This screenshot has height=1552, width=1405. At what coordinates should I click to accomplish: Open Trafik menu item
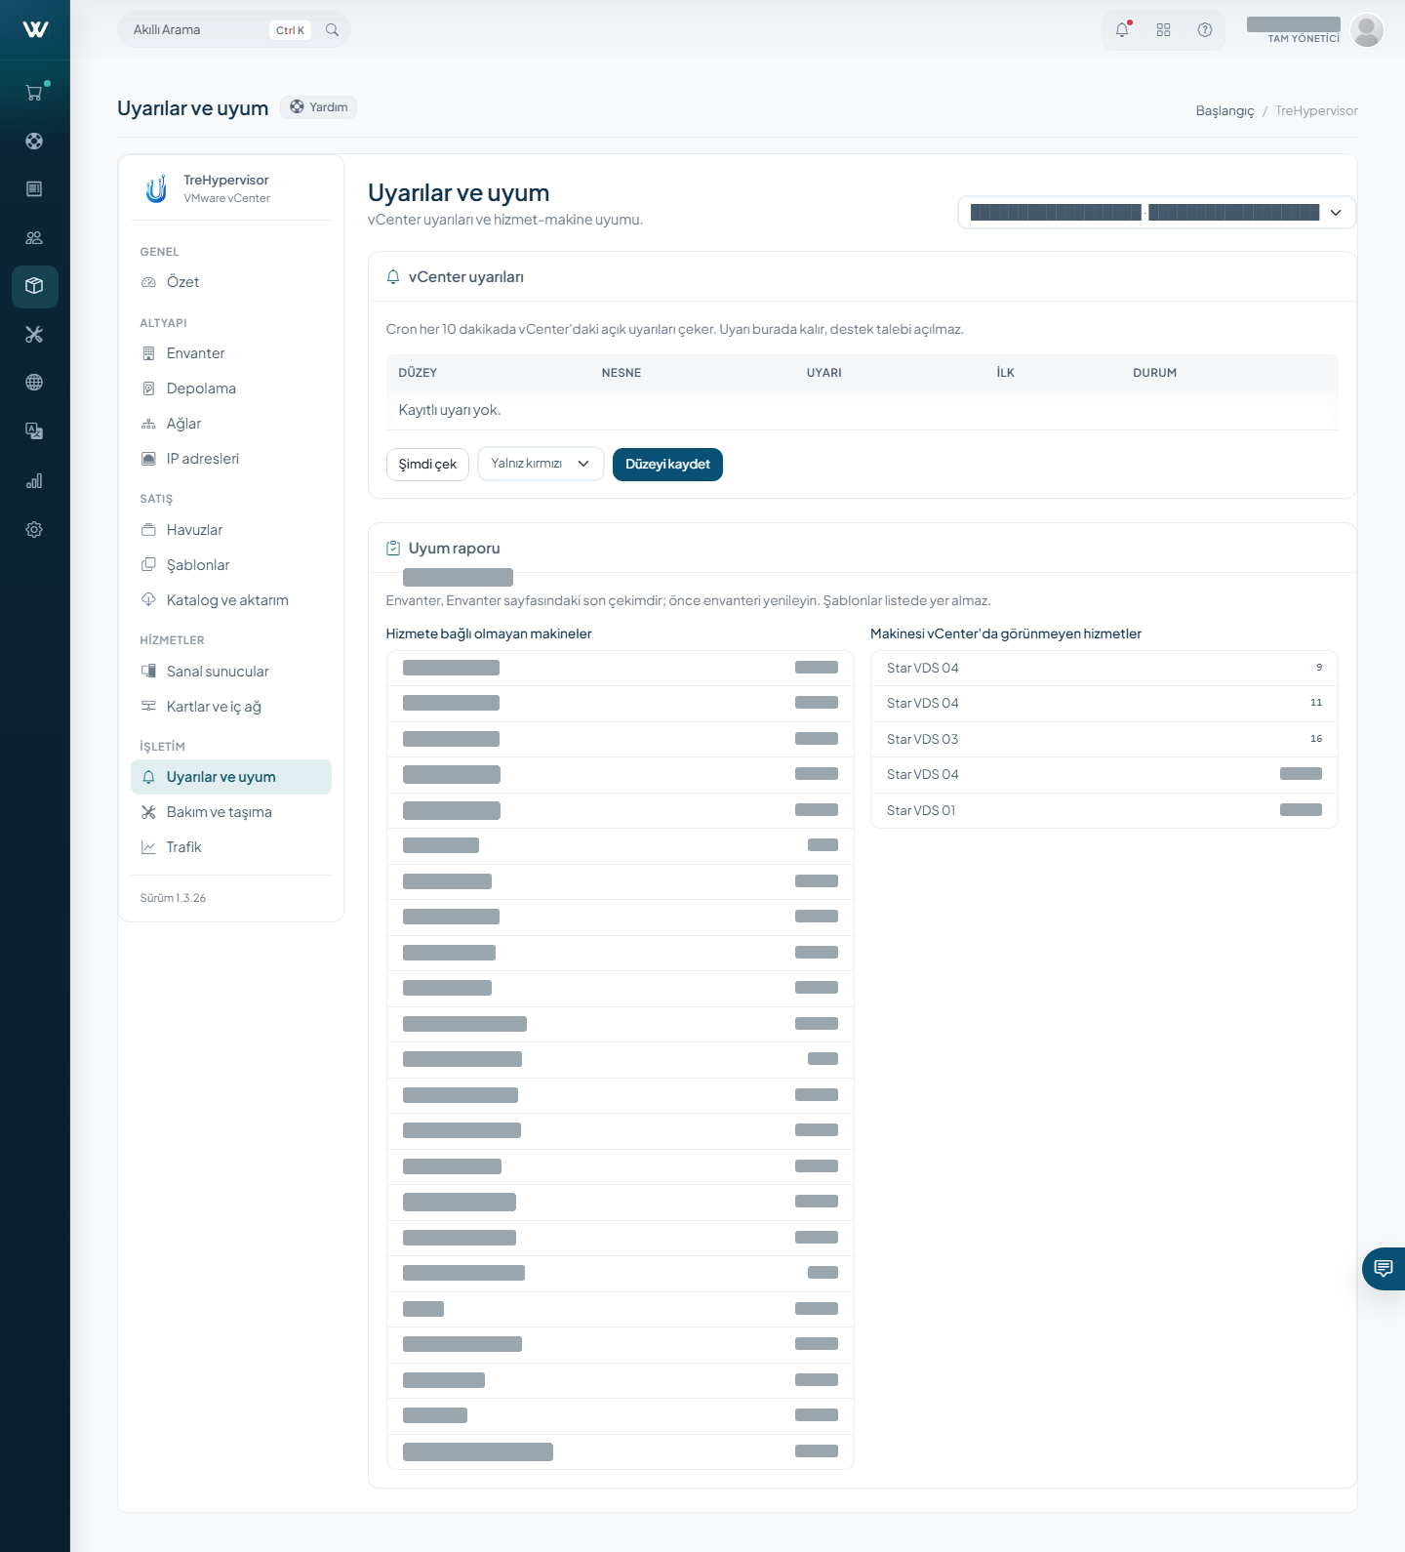(231, 847)
